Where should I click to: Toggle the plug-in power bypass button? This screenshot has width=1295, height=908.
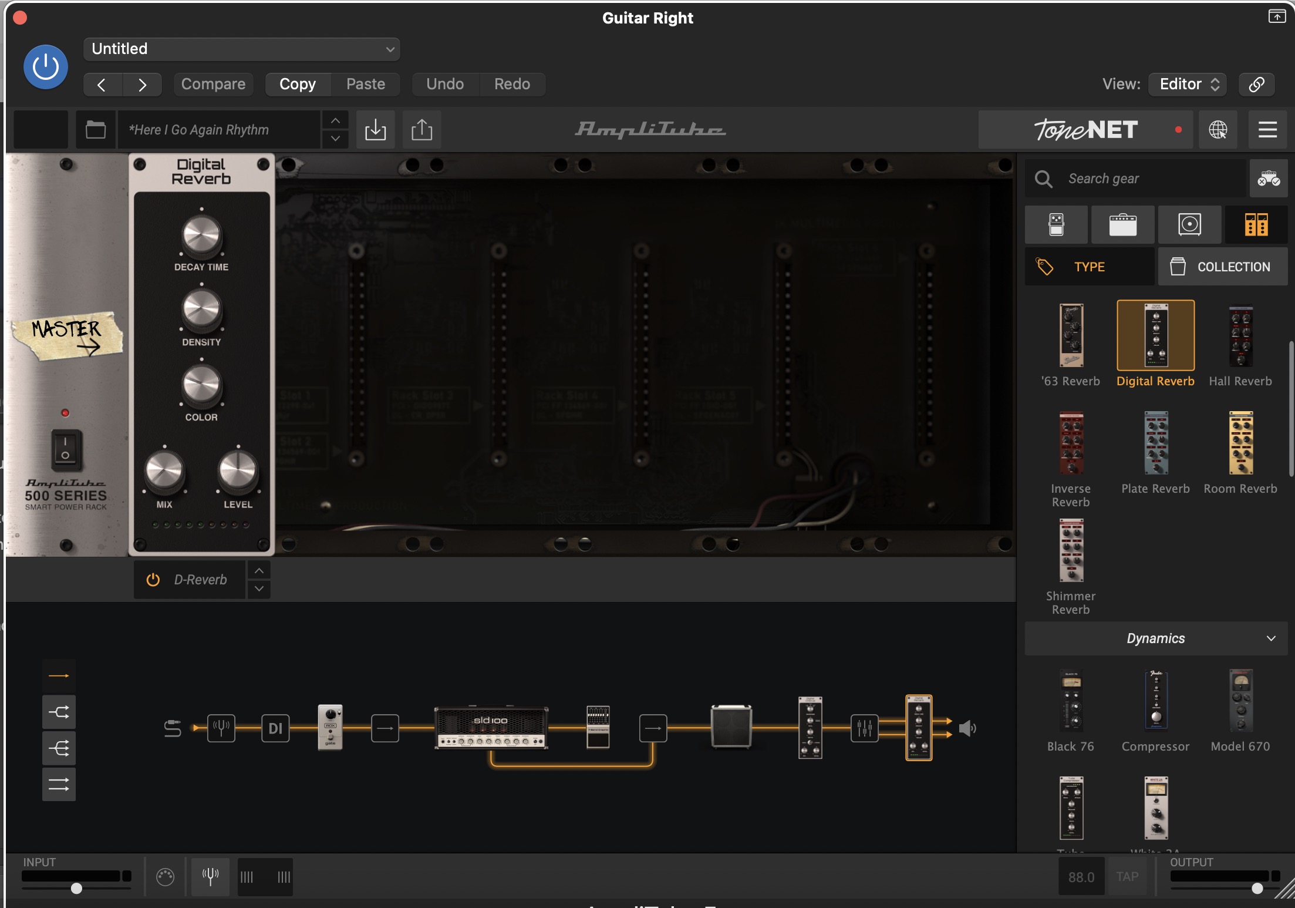click(x=45, y=67)
